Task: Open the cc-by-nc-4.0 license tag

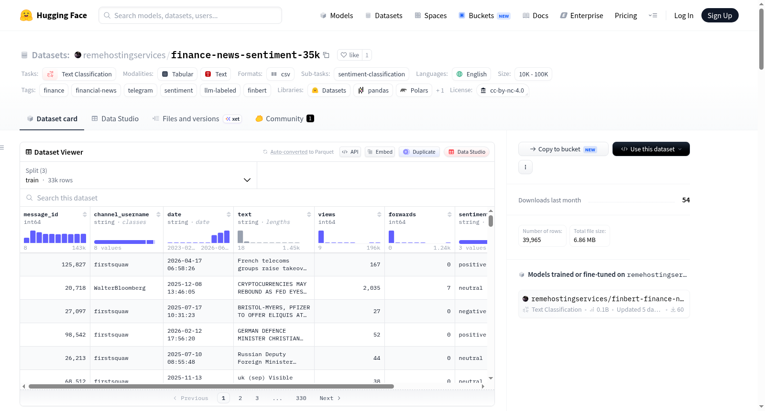Action: click(503, 90)
